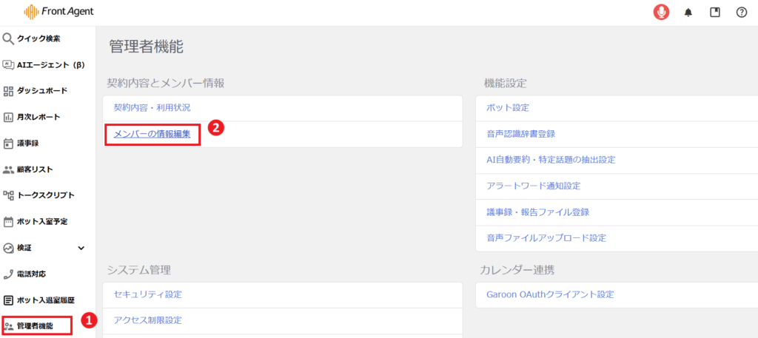Click the bookmark panel icon in header

pyautogui.click(x=715, y=12)
